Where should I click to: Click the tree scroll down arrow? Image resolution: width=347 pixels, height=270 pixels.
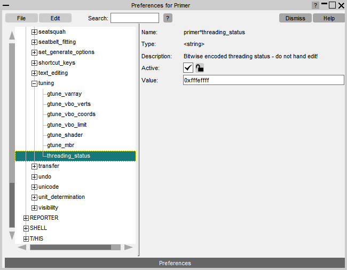pos(12,236)
